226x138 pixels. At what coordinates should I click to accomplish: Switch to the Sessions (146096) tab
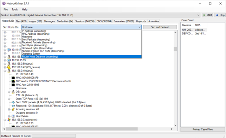(x=85, y=21)
